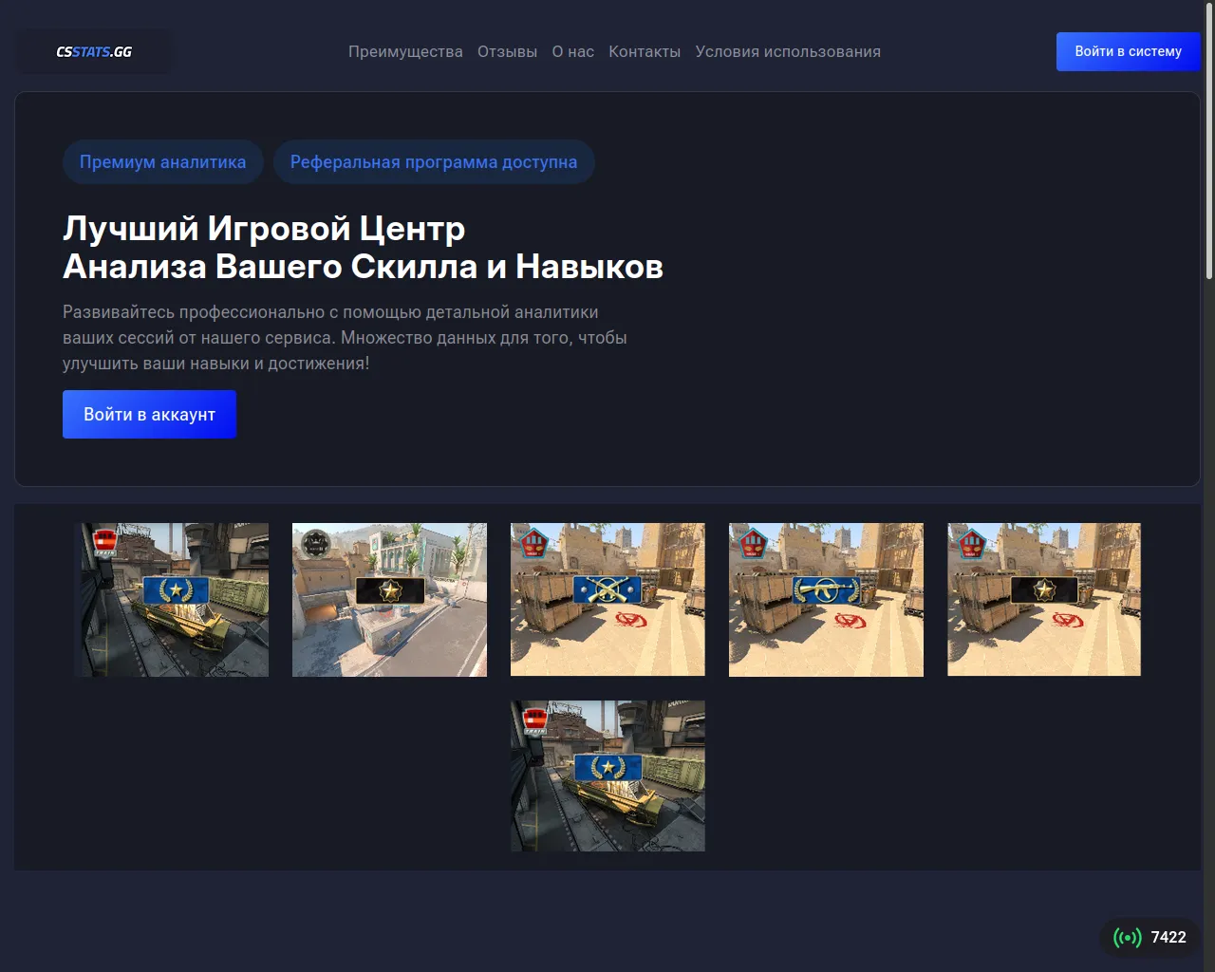Select the О нас nav item
Screen dimensions: 1215x972
pyautogui.click(x=573, y=52)
